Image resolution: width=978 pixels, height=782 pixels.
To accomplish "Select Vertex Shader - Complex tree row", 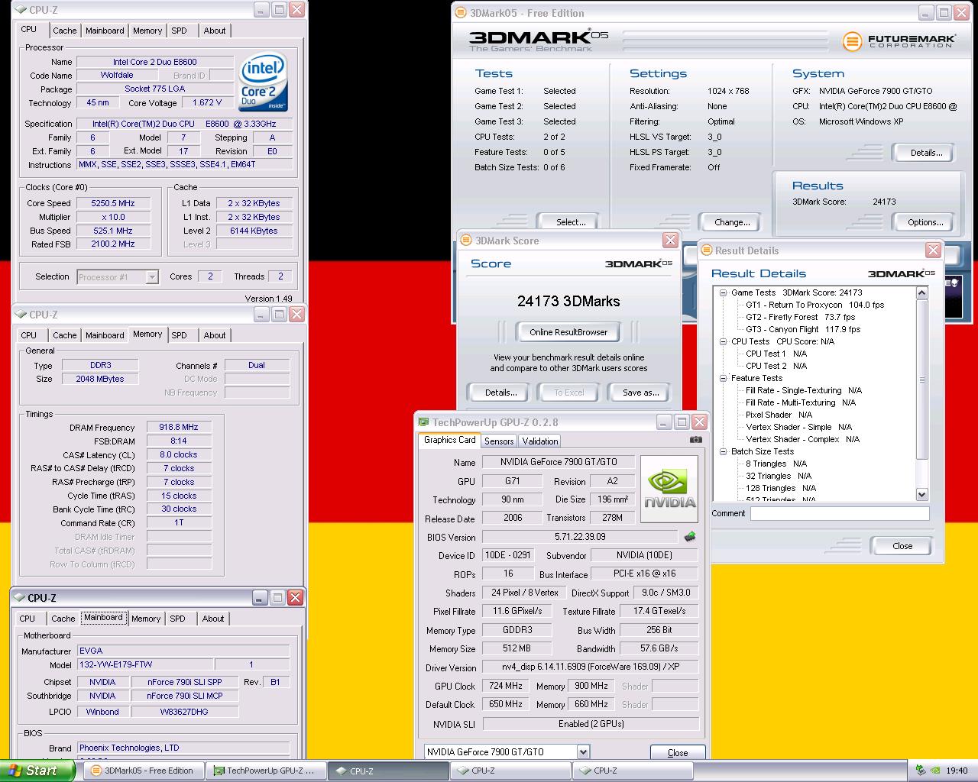I will pyautogui.click(x=802, y=439).
